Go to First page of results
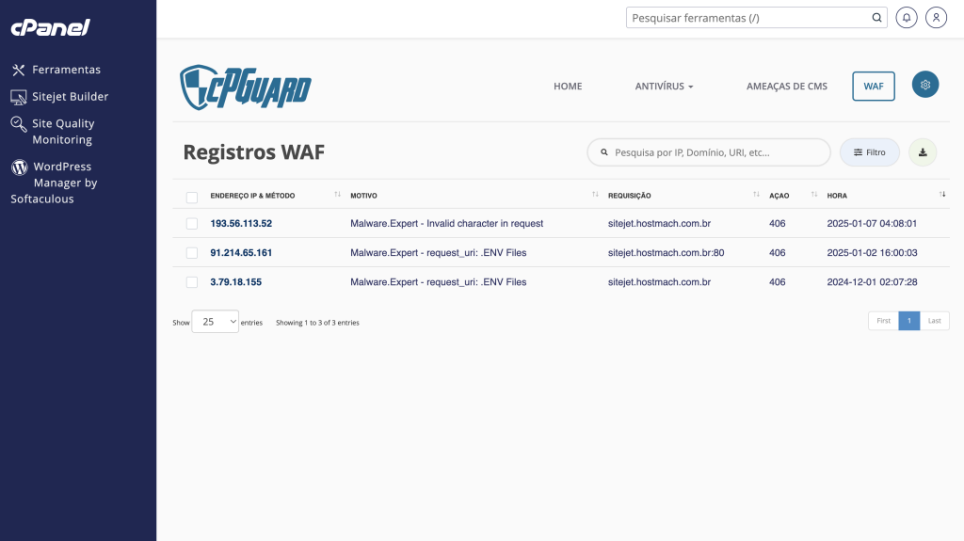Viewport: 964px width, 541px height. pyautogui.click(x=883, y=321)
